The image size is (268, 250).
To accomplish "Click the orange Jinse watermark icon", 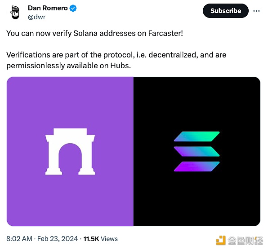I will coord(221,240).
